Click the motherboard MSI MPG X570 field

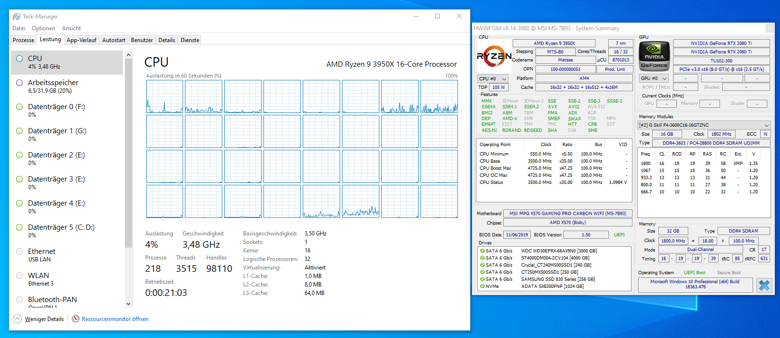pos(568,214)
